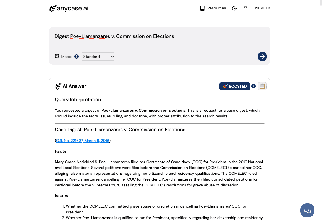The width and height of the screenshot is (322, 223).
Task: Open the chat support widget
Action: (307, 210)
